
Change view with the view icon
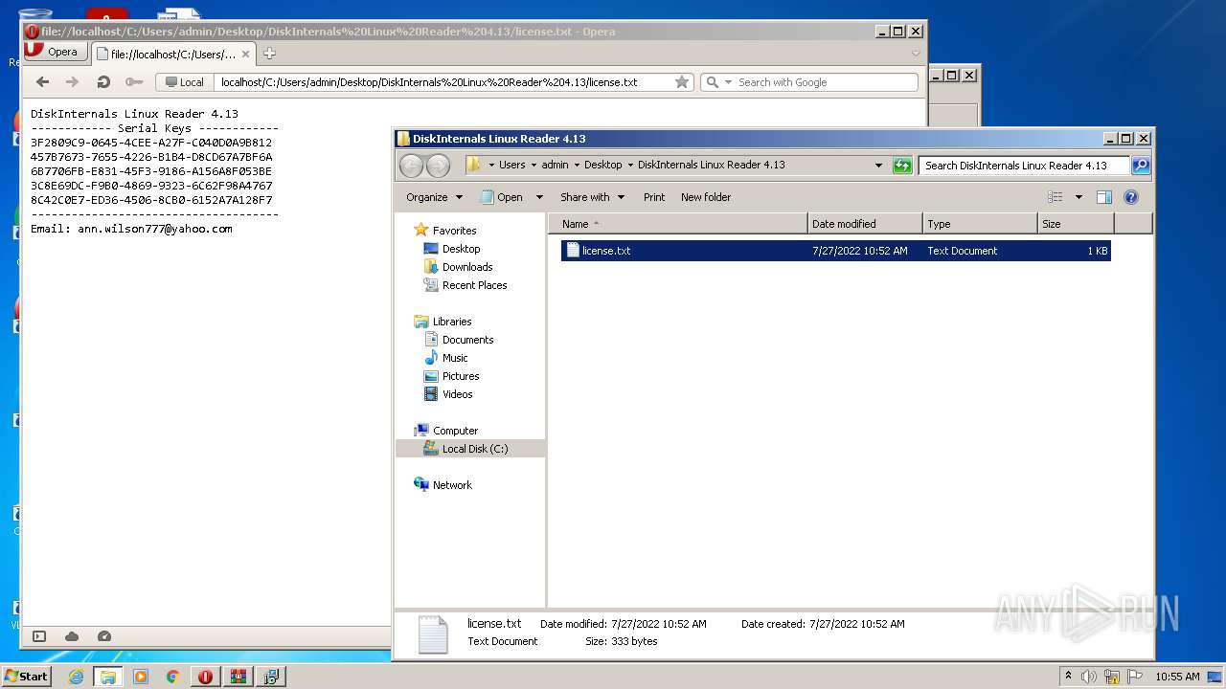(1056, 197)
